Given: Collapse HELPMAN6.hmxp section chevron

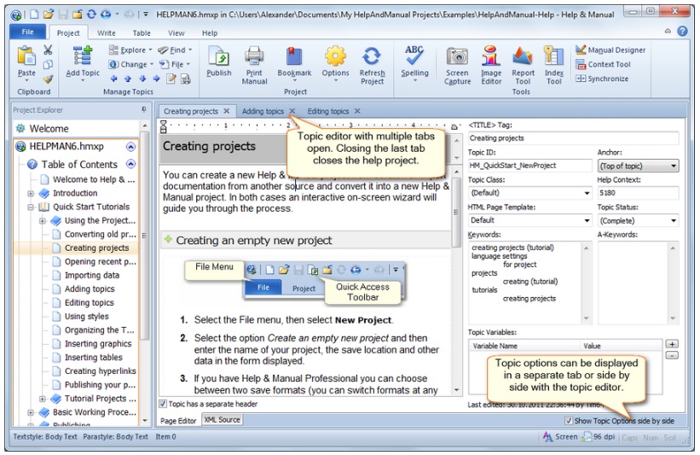Looking at the screenshot, I should [x=130, y=147].
